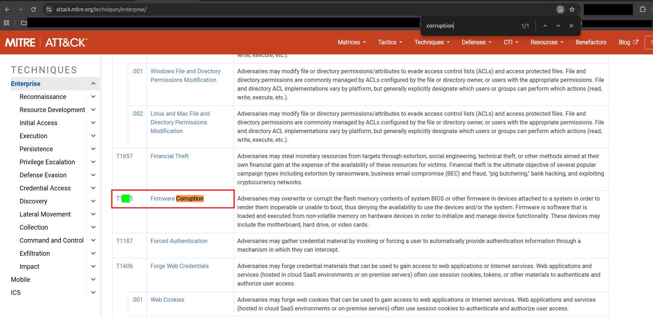
Task: Open the extensions puzzle icon
Action: click(x=642, y=9)
